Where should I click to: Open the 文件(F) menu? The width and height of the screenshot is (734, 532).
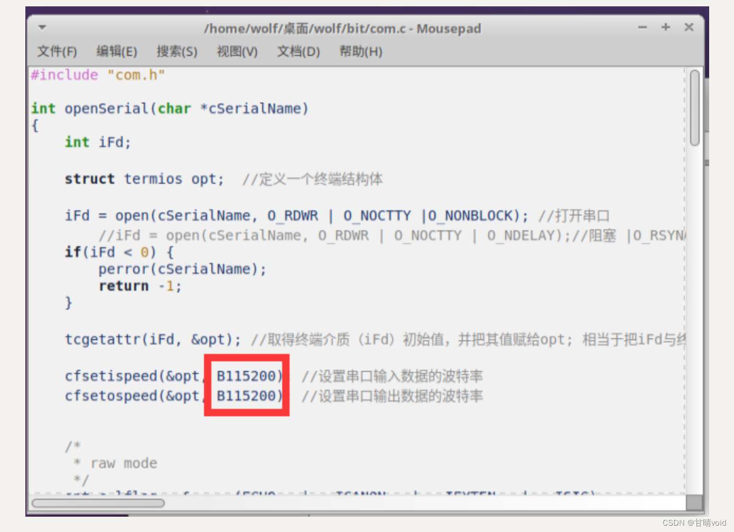(57, 51)
